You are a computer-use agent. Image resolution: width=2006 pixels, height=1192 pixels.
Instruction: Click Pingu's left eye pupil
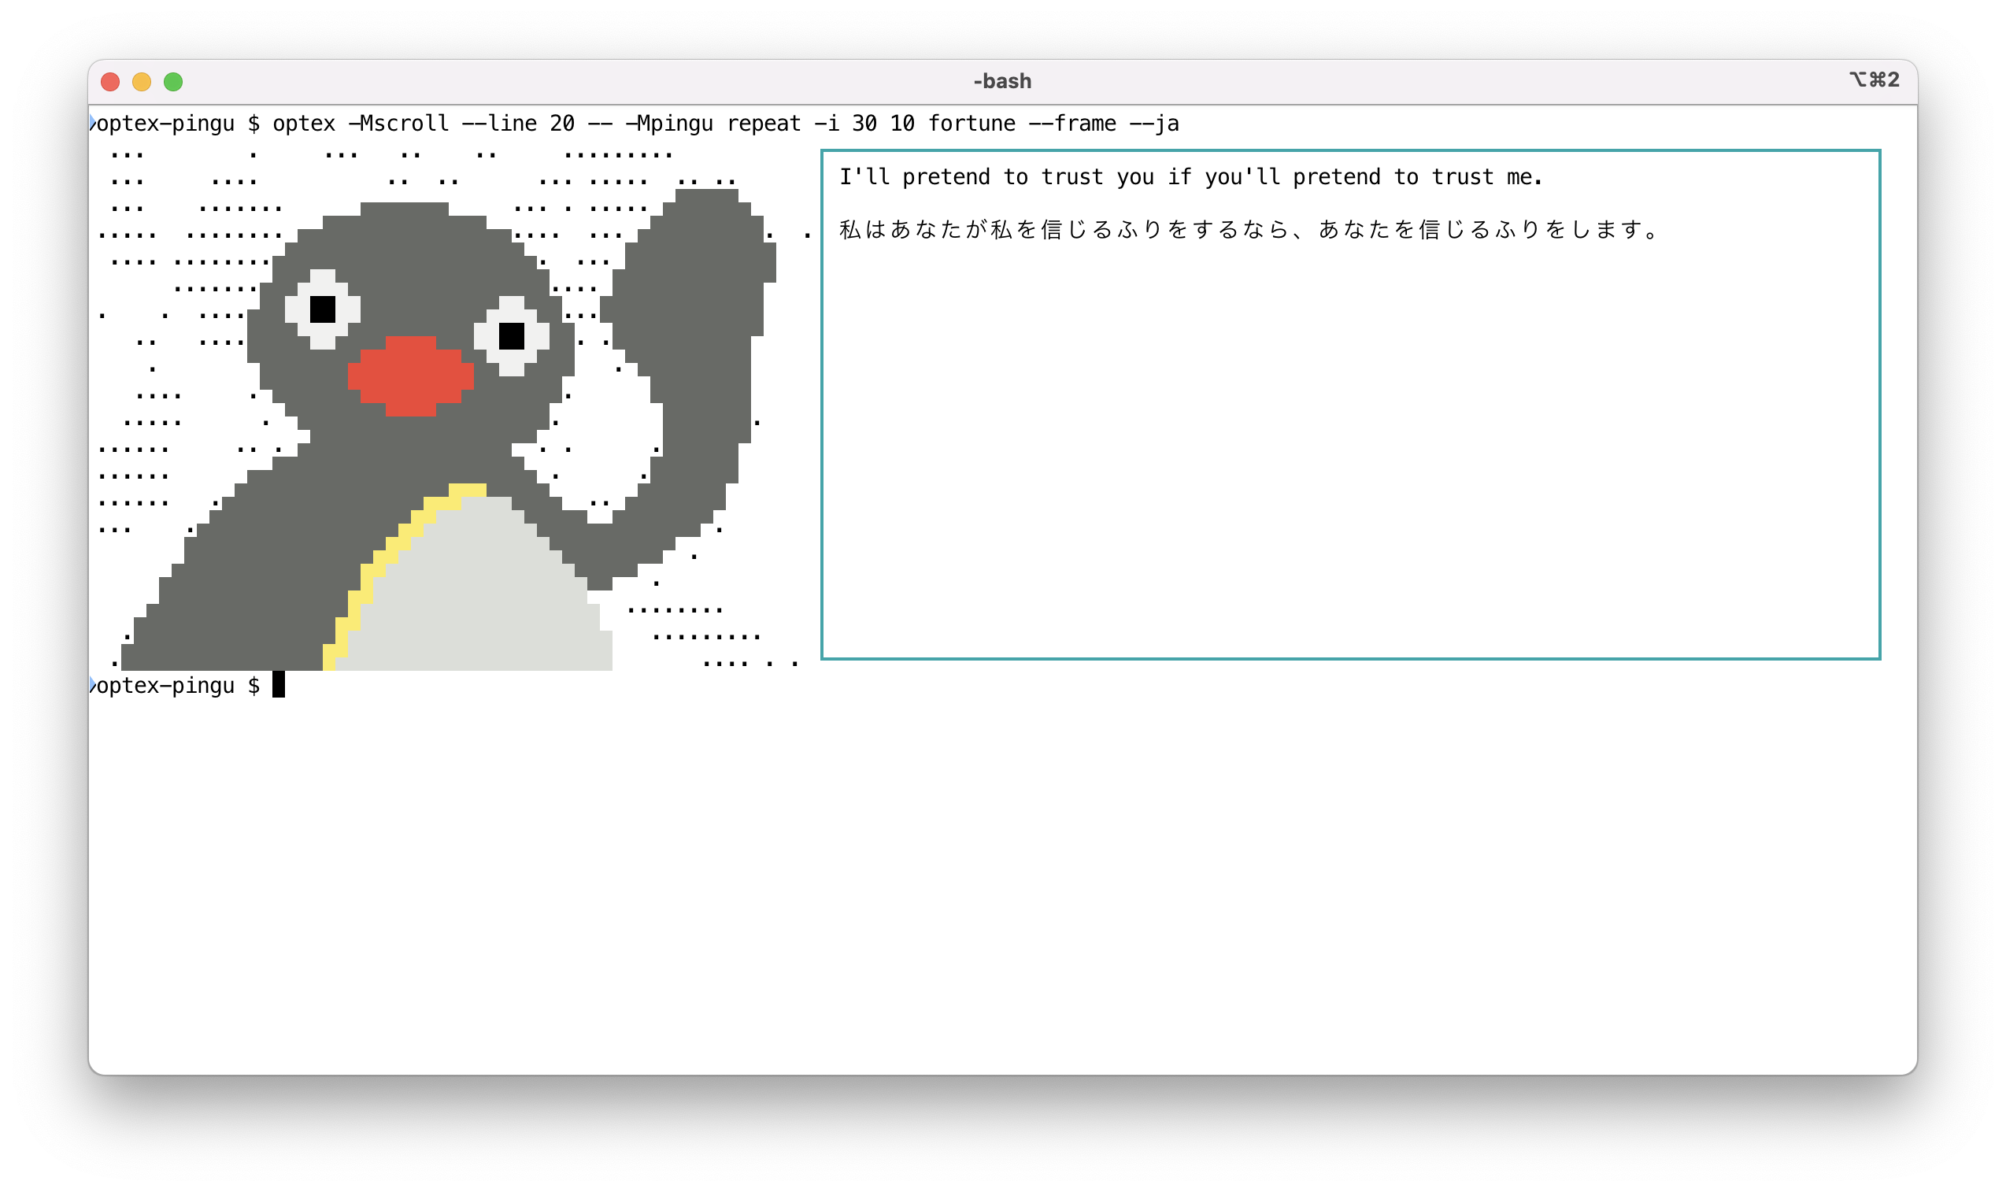tap(322, 309)
